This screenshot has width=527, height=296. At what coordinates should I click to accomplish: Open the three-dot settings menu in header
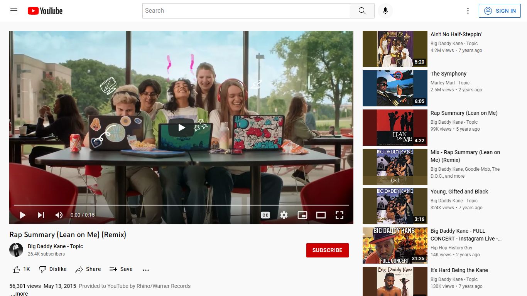click(x=468, y=11)
